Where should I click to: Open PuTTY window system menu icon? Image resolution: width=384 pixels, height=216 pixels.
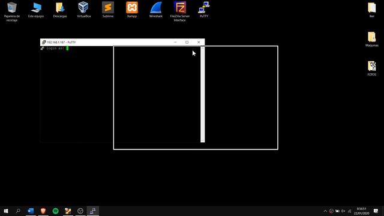[44, 42]
